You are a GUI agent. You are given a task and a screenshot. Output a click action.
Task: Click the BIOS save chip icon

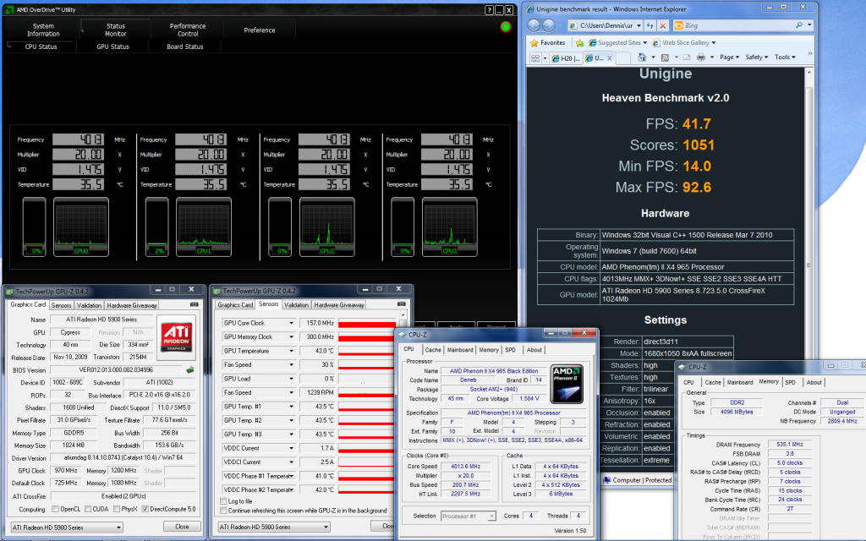(x=190, y=369)
